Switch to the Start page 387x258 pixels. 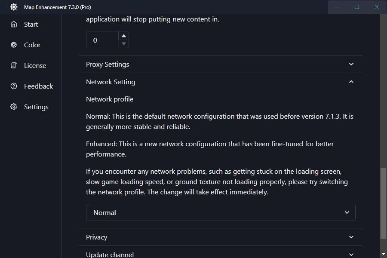tap(30, 24)
